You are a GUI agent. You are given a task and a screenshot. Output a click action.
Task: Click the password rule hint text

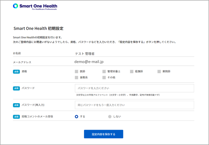pos(118,95)
